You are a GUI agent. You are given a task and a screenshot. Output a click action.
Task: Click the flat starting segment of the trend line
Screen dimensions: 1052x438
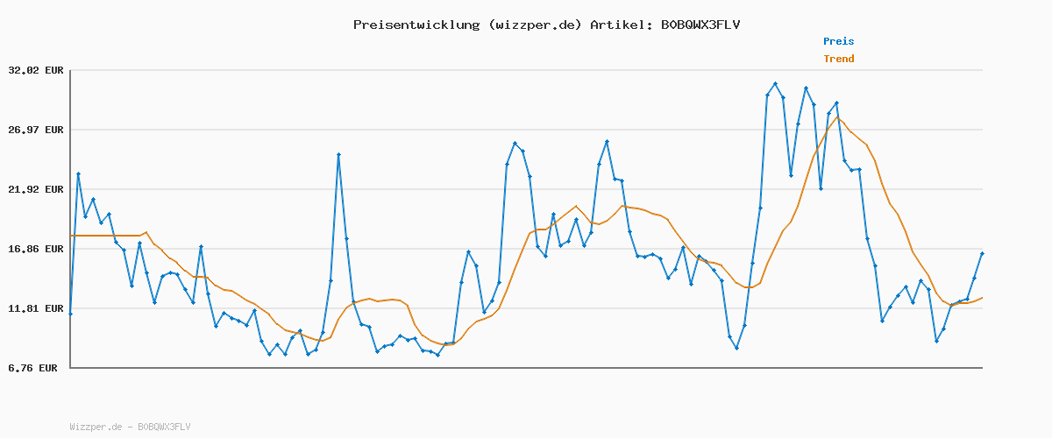click(x=105, y=236)
